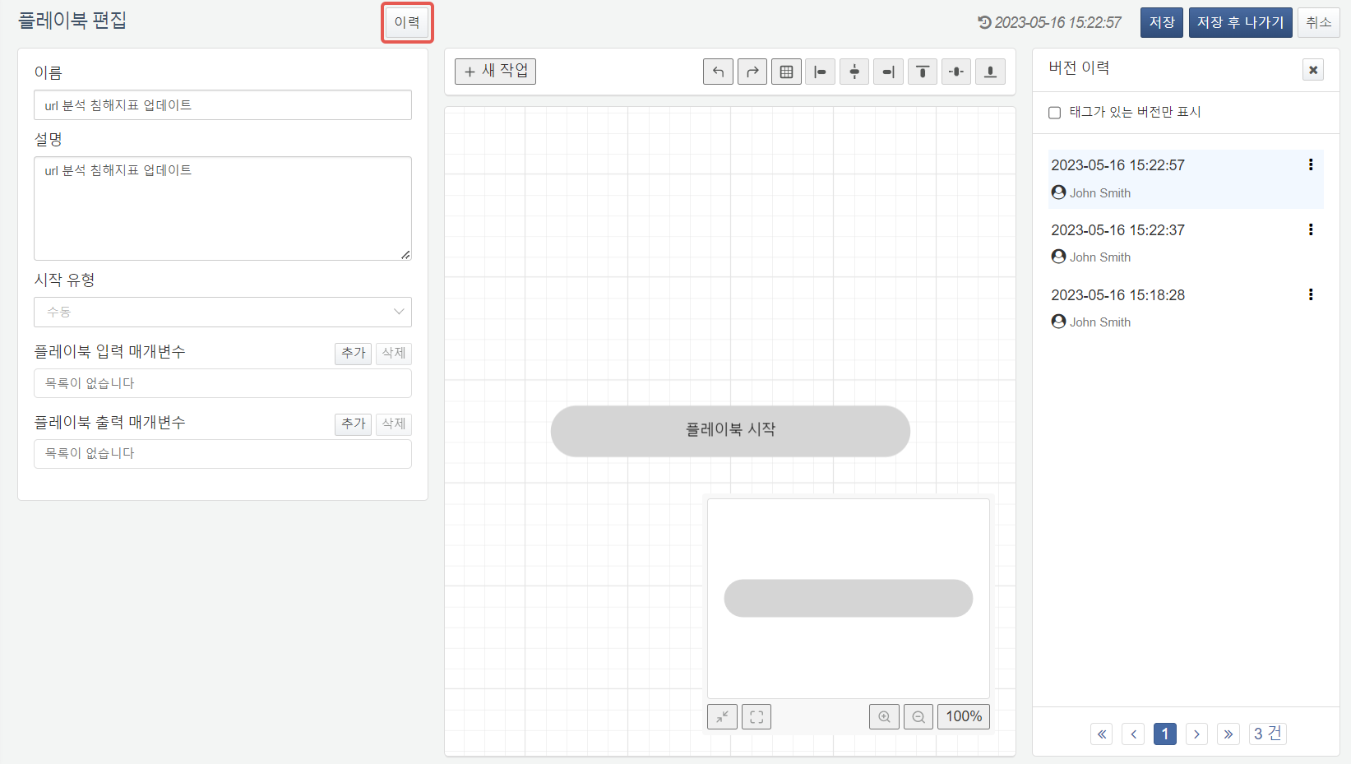The image size is (1351, 764).
Task: Delete a playbook output parameter
Action: (394, 424)
